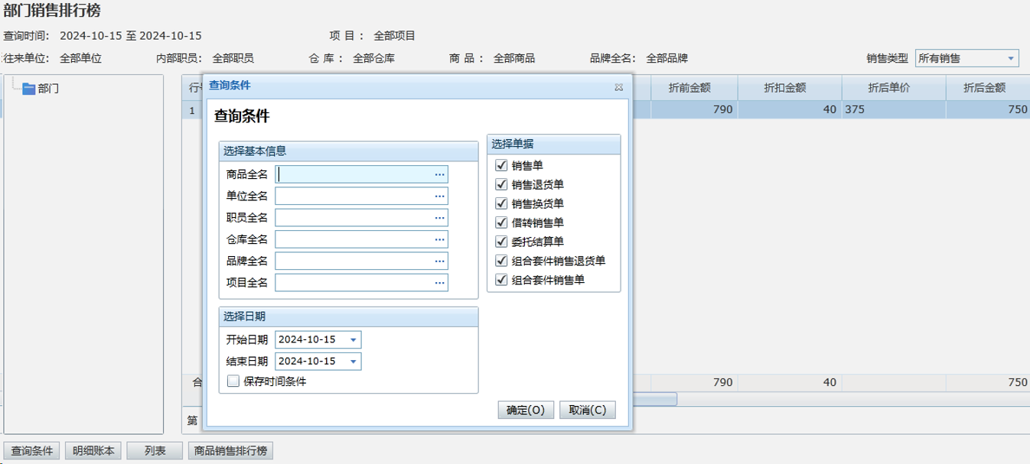
Task: Click ellipsis picker icon for 品牌全名
Action: click(x=439, y=261)
